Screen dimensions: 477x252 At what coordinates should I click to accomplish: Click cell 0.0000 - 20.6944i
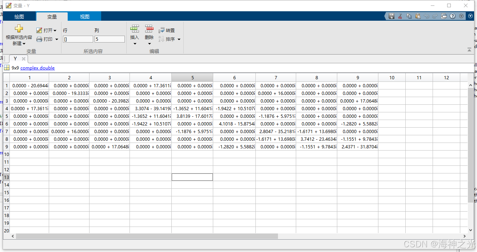(x=29, y=85)
